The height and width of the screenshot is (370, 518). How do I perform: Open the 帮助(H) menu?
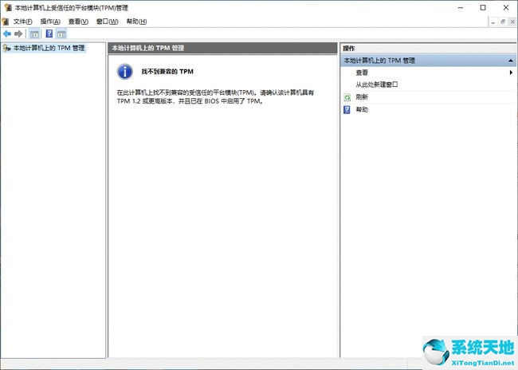click(x=137, y=22)
